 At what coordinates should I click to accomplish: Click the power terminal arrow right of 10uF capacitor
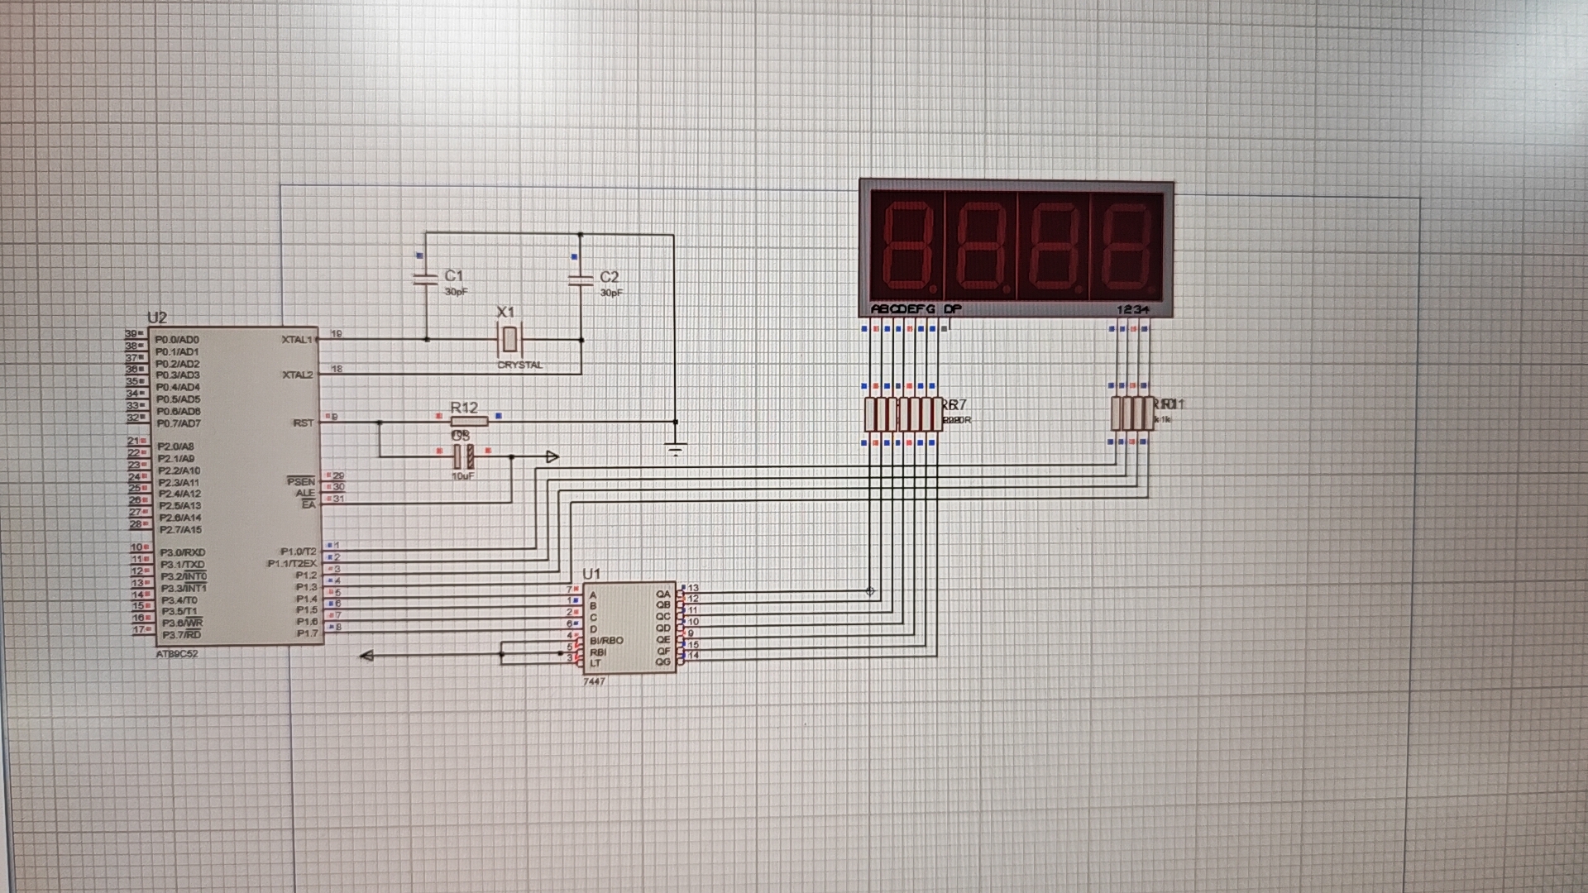(552, 456)
